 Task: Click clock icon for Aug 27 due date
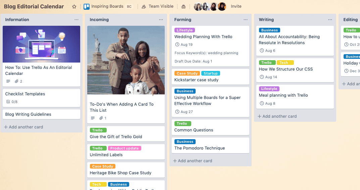pos(177,112)
